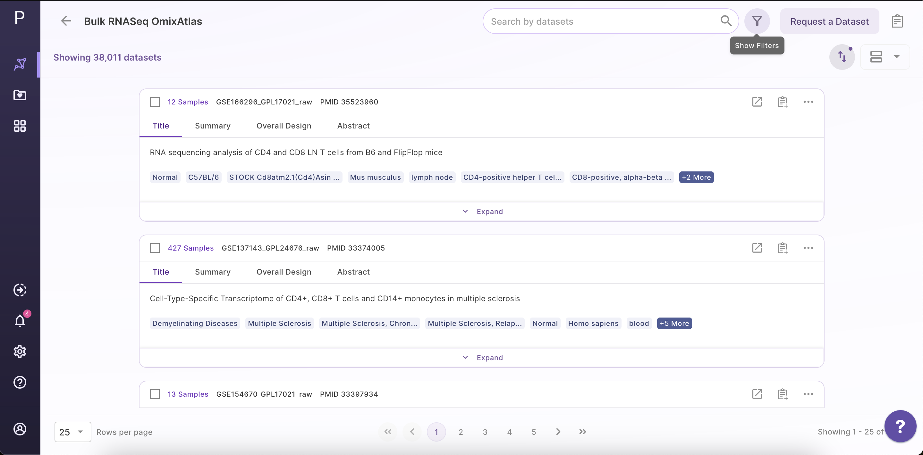Image resolution: width=923 pixels, height=455 pixels.
Task: Open GSE166296 dataset in external view icon
Action: [x=757, y=102]
